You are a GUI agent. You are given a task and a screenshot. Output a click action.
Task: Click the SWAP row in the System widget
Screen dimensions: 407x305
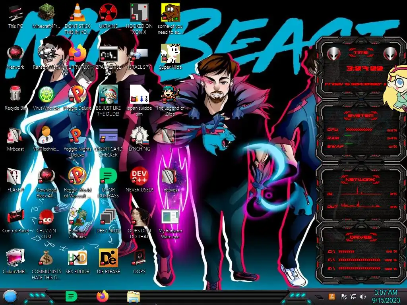(x=362, y=146)
